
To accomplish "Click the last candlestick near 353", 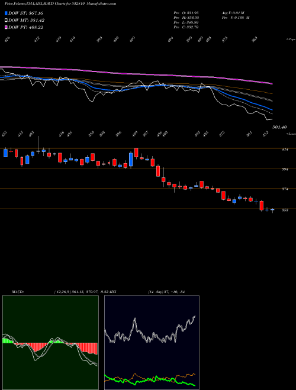I will pos(272,210).
